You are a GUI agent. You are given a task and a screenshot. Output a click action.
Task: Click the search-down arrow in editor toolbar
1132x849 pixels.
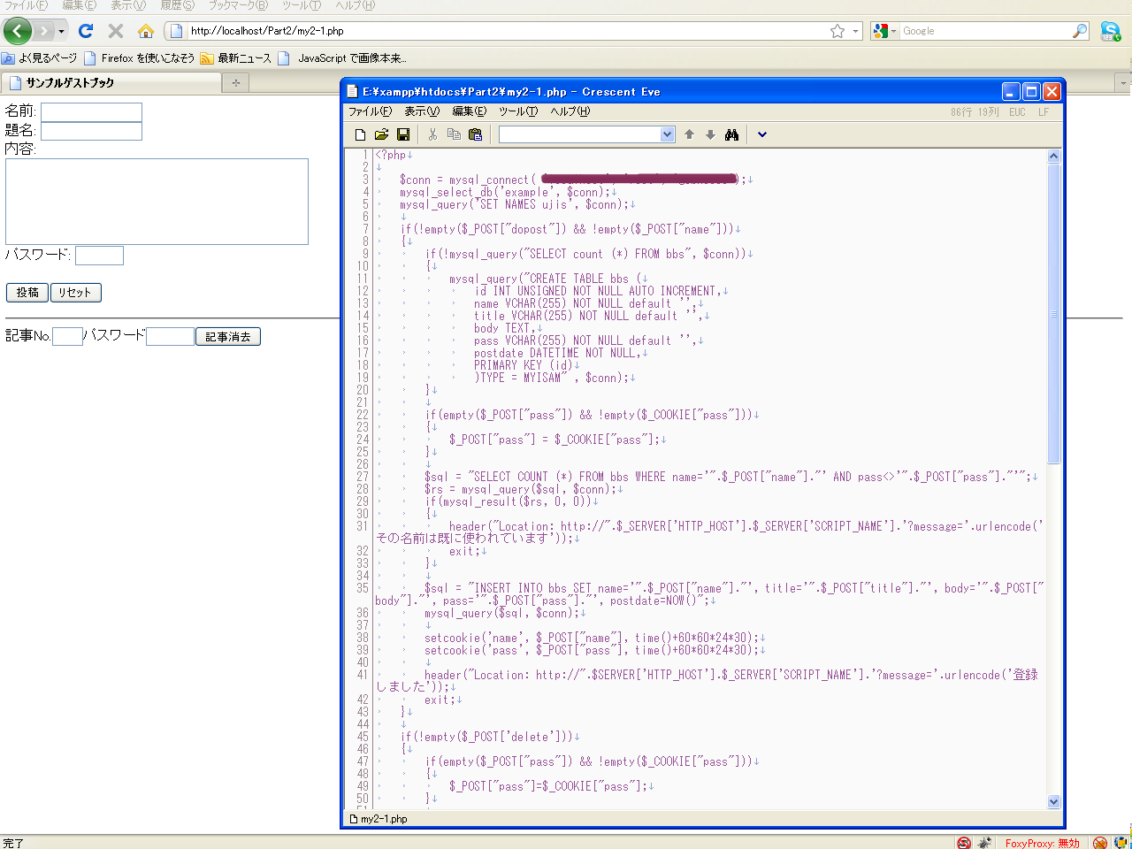(710, 134)
